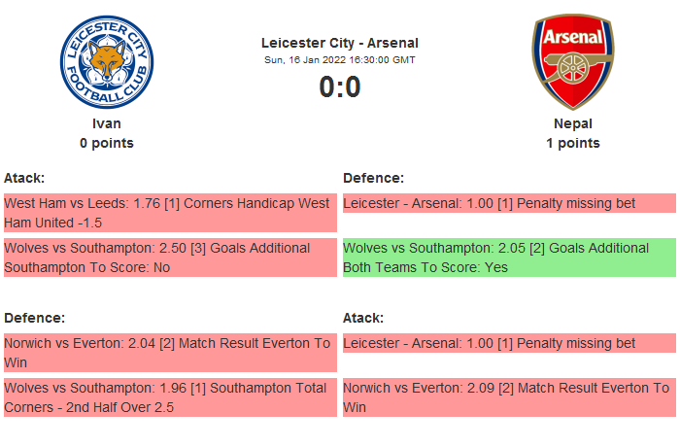
Task: Click the Leicester City club crest
Action: point(107,61)
